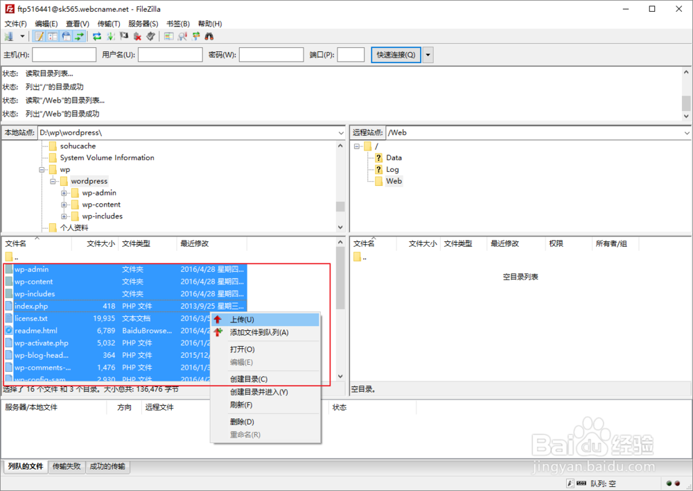Open the 书签(B) menu
693x491 pixels.
[x=177, y=24]
